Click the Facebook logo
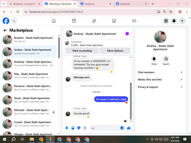The width and height of the screenshot is (191, 143). click(6, 21)
